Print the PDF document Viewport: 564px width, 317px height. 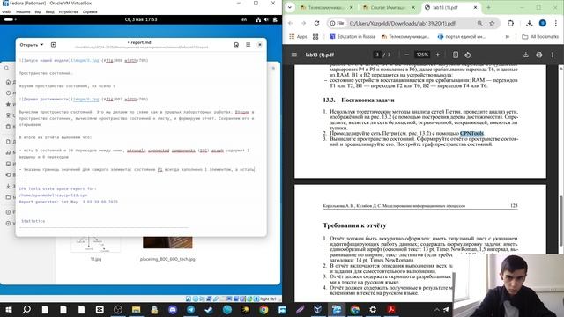pos(538,55)
